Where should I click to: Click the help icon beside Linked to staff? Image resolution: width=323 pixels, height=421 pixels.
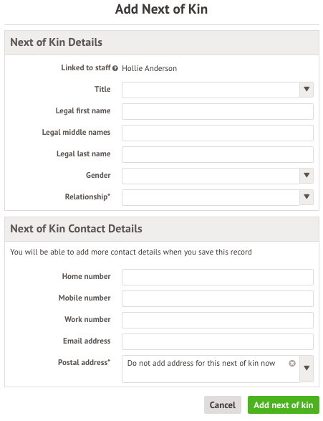[115, 68]
